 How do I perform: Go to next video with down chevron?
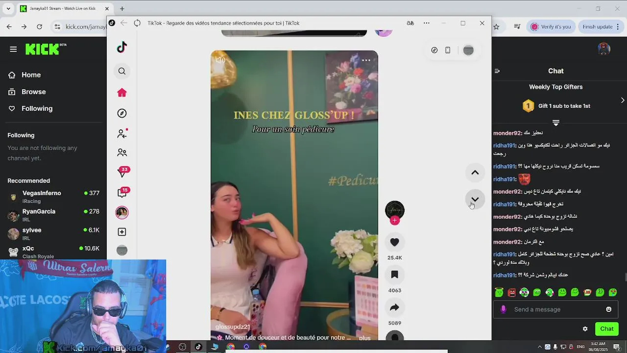475,200
